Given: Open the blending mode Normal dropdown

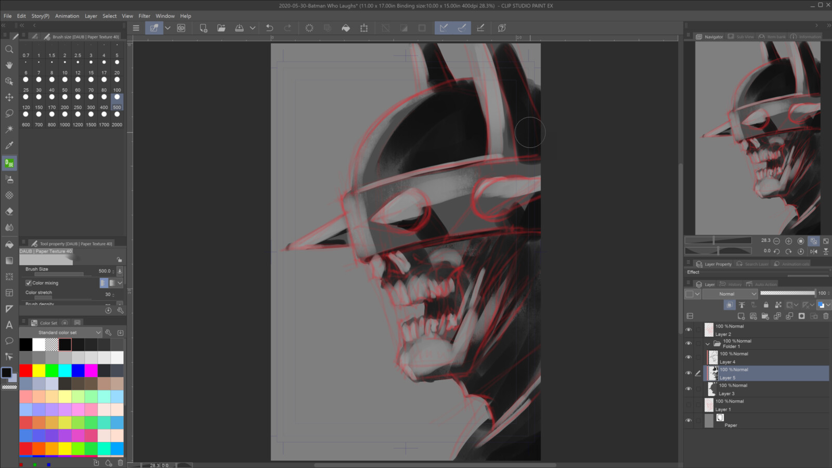Looking at the screenshot, I should point(730,294).
